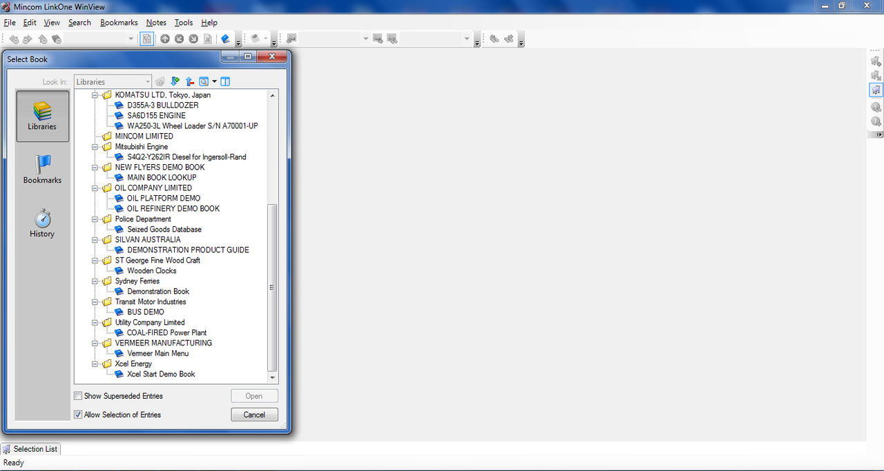The image size is (884, 471).
Task: Click the Selection List tab icon
Action: click(x=7, y=449)
